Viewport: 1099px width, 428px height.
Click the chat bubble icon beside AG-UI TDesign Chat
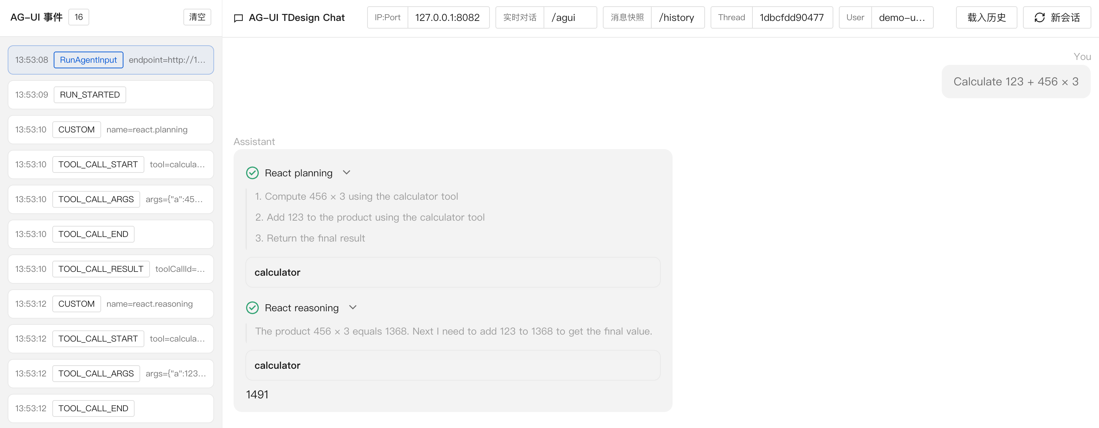238,18
